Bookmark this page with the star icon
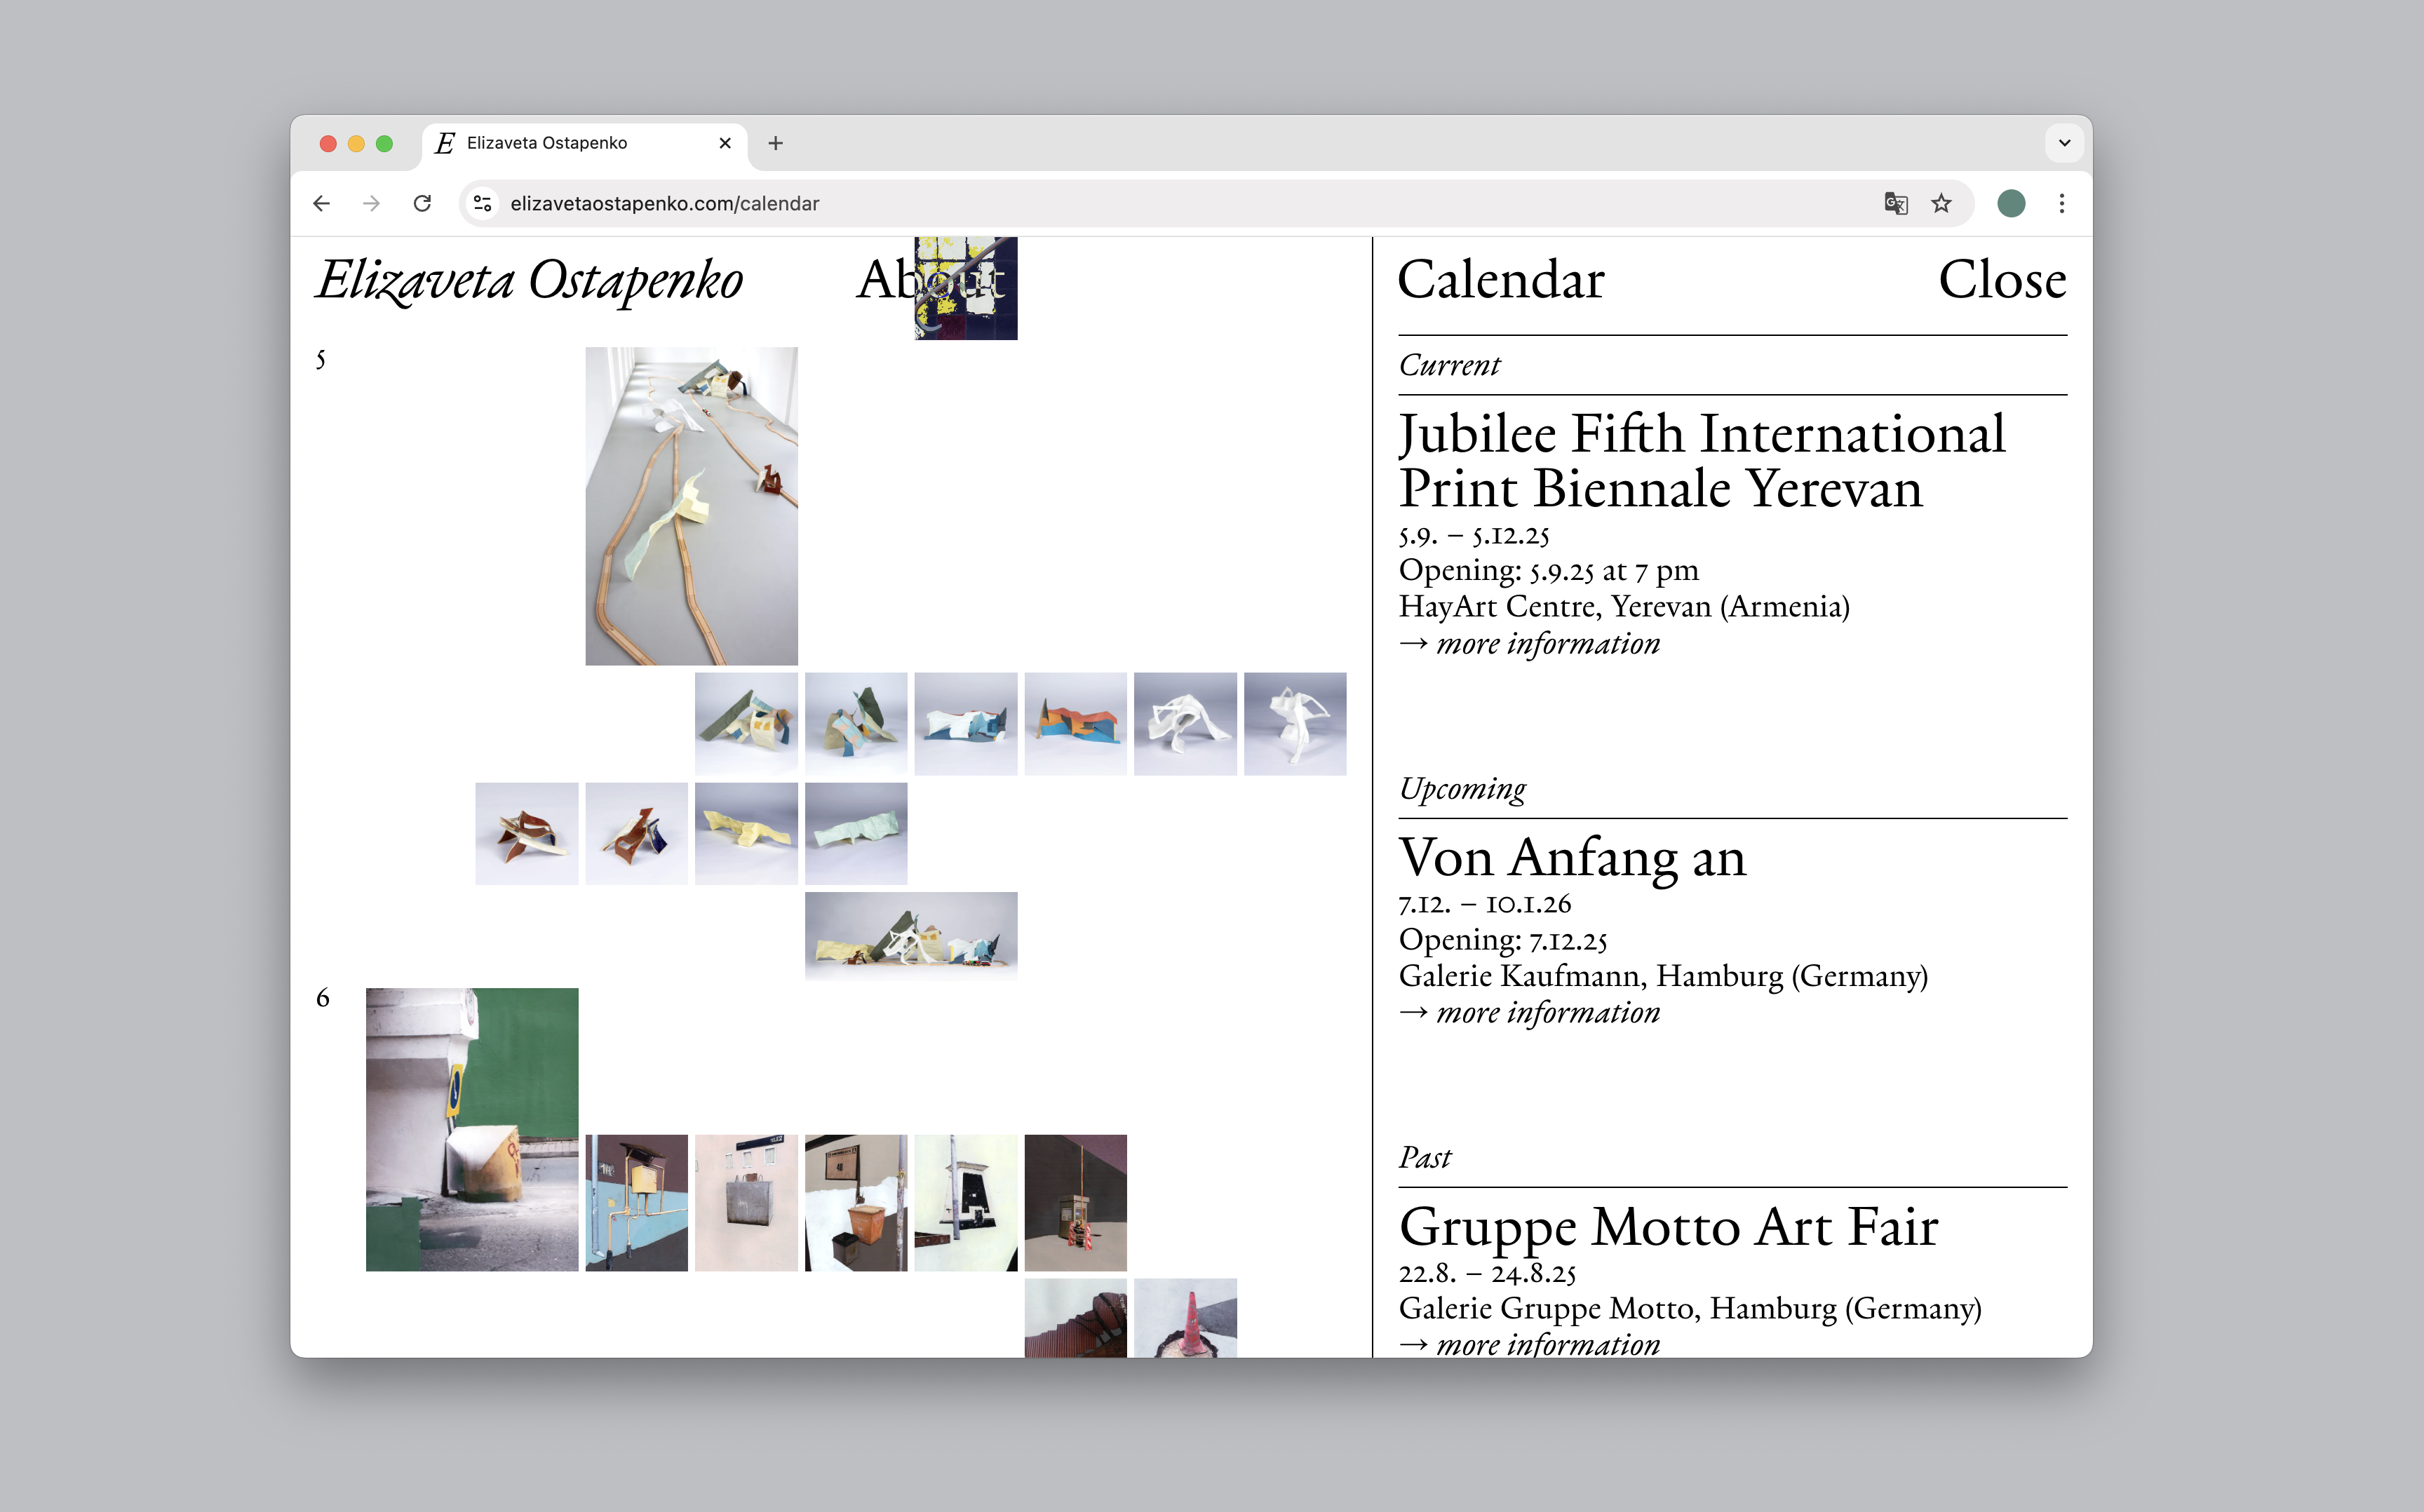The width and height of the screenshot is (2424, 1512). tap(1941, 203)
